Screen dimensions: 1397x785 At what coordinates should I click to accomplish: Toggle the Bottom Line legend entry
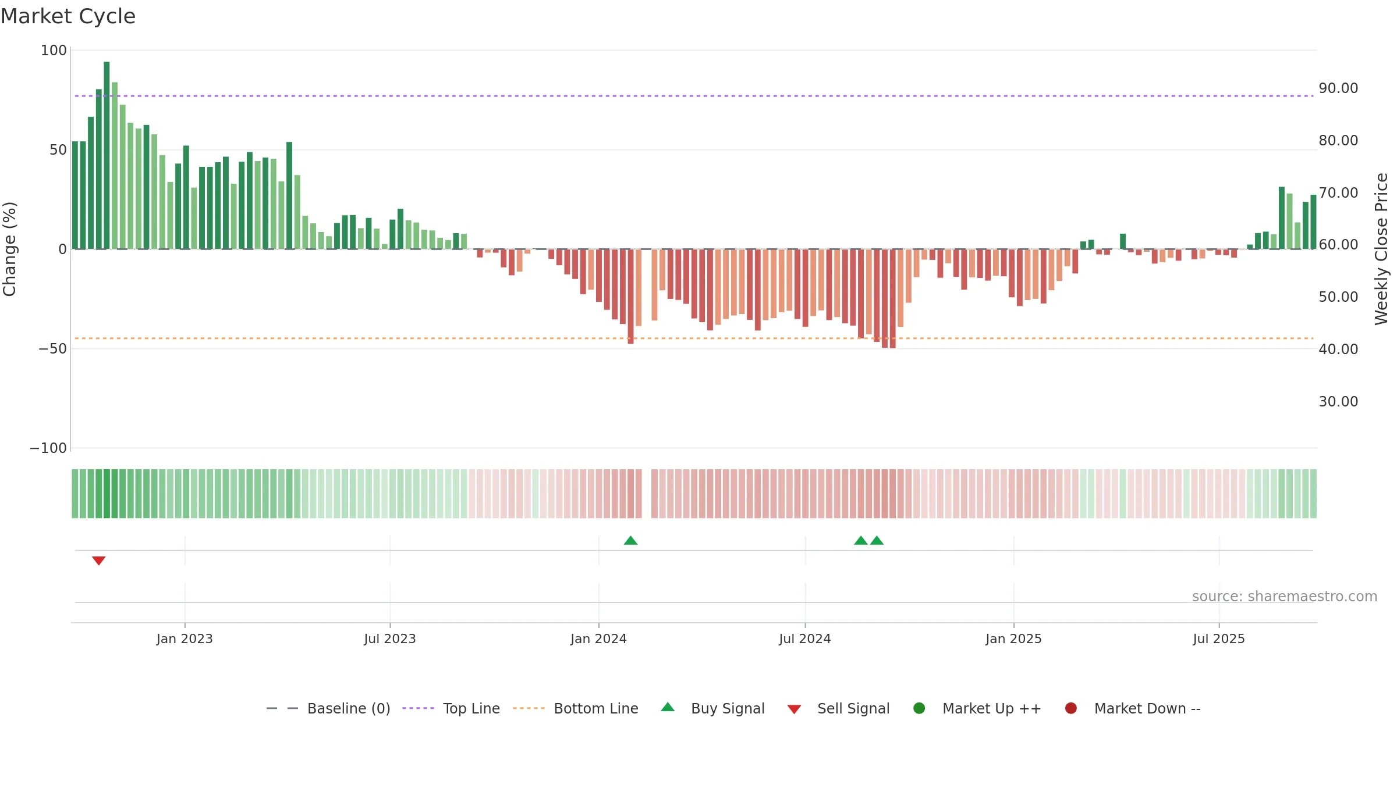[576, 708]
